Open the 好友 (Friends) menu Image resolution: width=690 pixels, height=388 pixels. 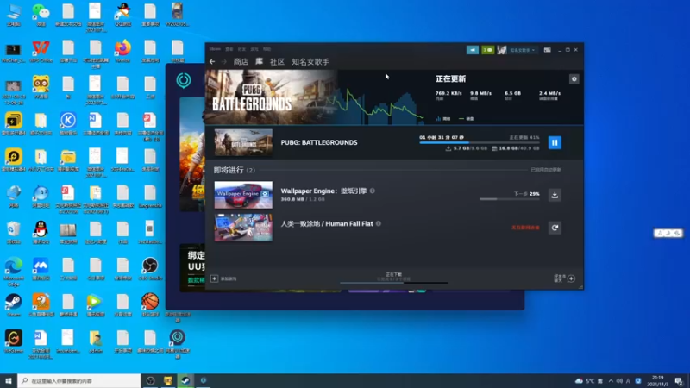[241, 49]
